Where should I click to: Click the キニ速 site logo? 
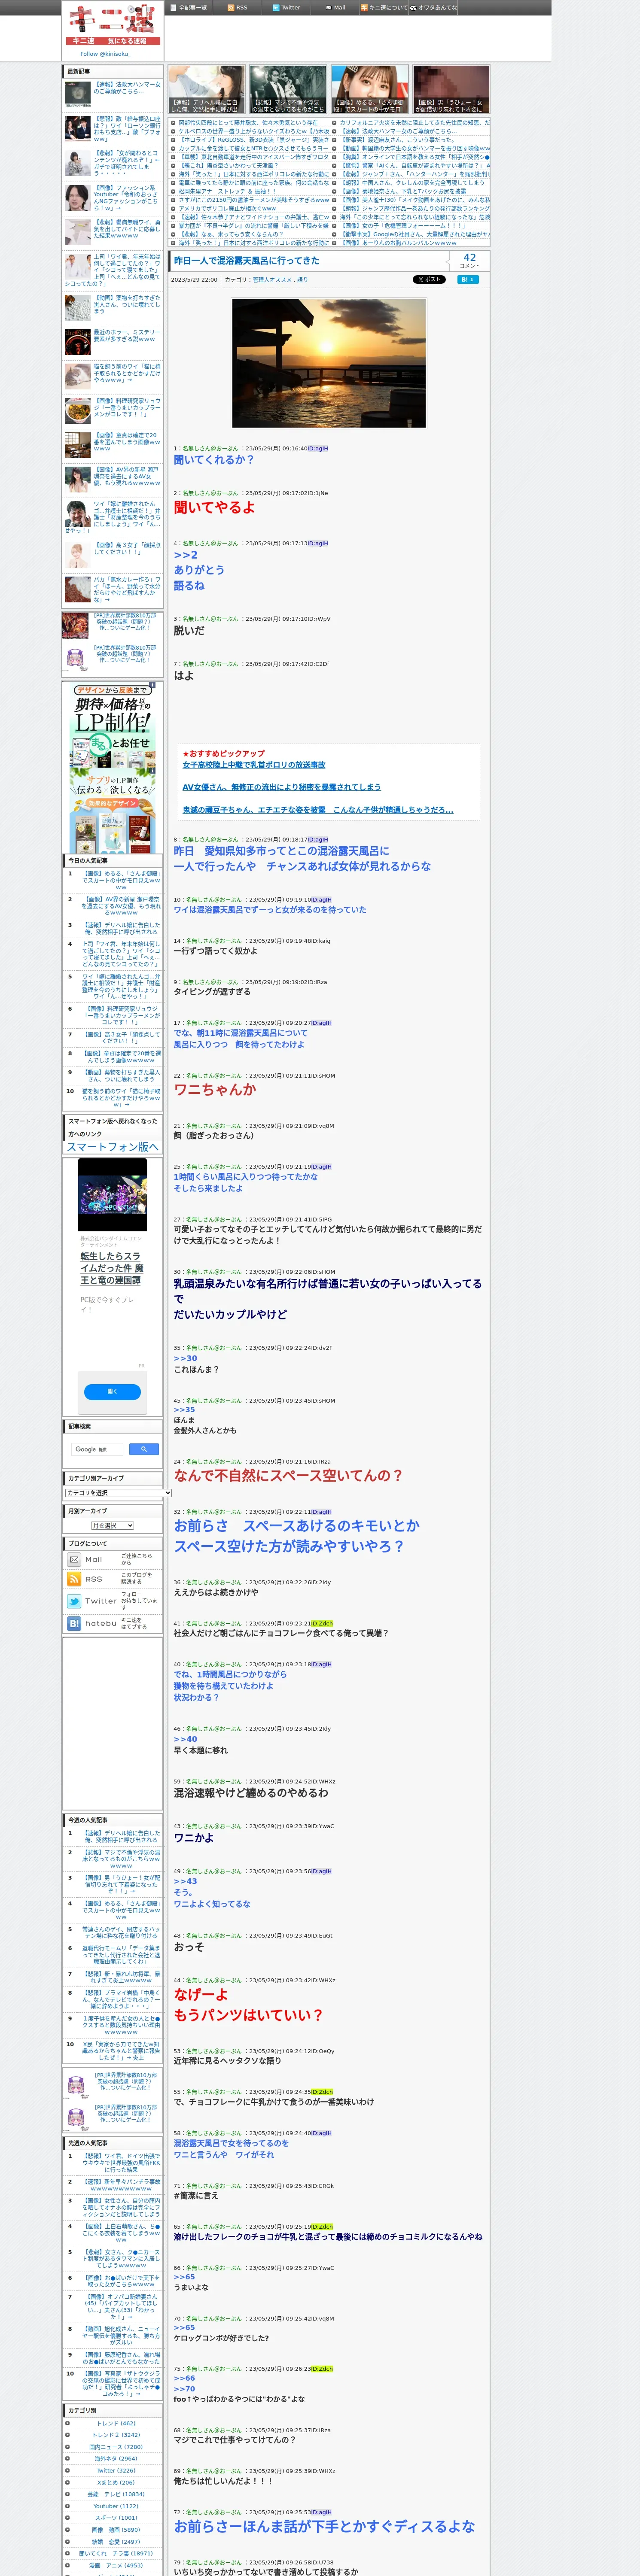pos(113,24)
